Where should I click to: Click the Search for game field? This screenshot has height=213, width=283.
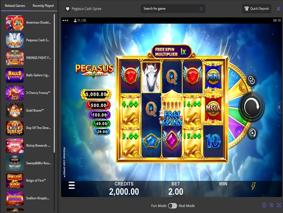tap(173, 8)
